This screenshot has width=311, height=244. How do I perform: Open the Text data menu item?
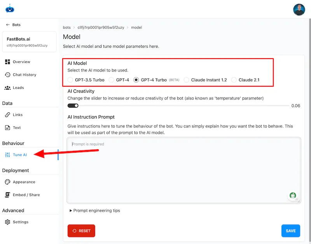(x=17, y=127)
